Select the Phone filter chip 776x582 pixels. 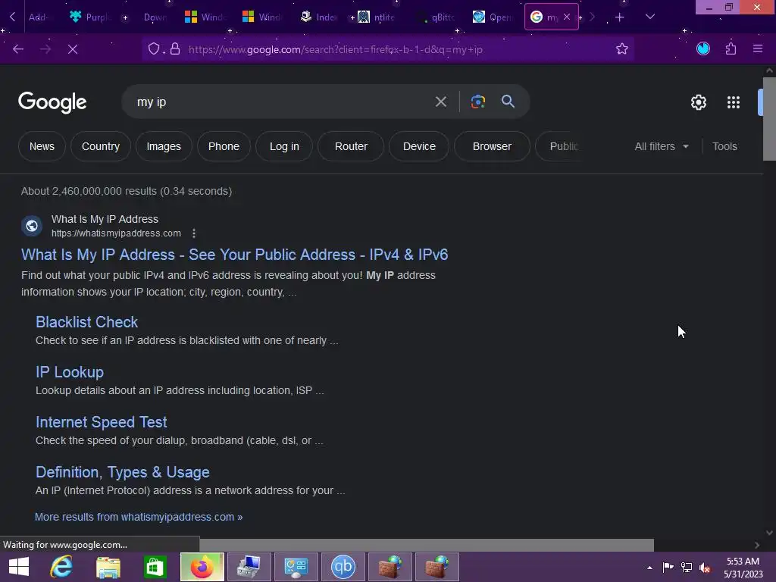click(x=224, y=146)
